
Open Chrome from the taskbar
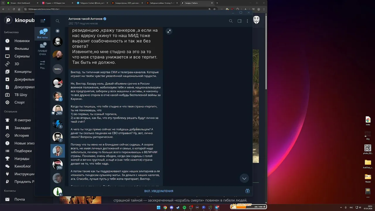[x=165, y=207]
